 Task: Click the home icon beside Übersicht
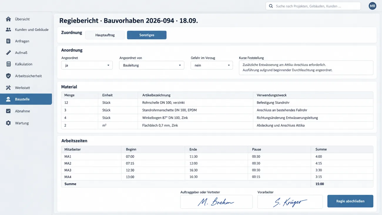pos(8,19)
